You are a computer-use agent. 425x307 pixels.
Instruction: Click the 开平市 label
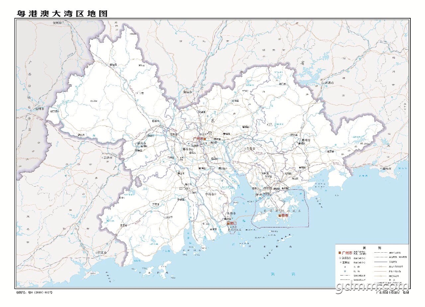coord(156,204)
